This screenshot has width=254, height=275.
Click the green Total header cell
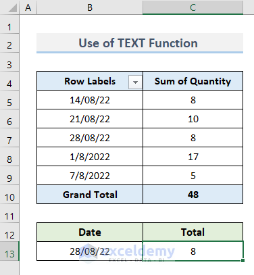[x=193, y=232]
